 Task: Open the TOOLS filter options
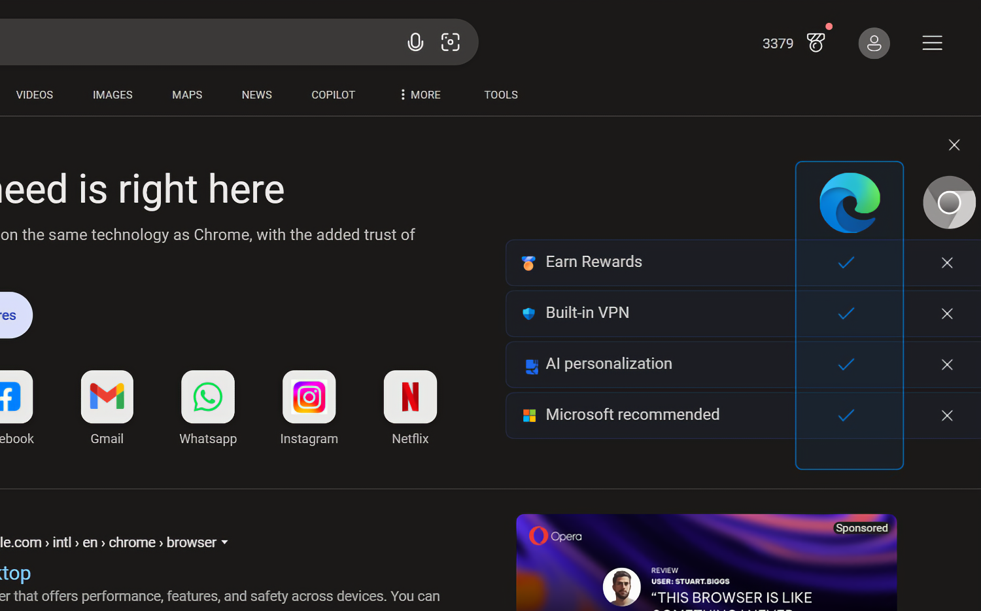pos(500,95)
